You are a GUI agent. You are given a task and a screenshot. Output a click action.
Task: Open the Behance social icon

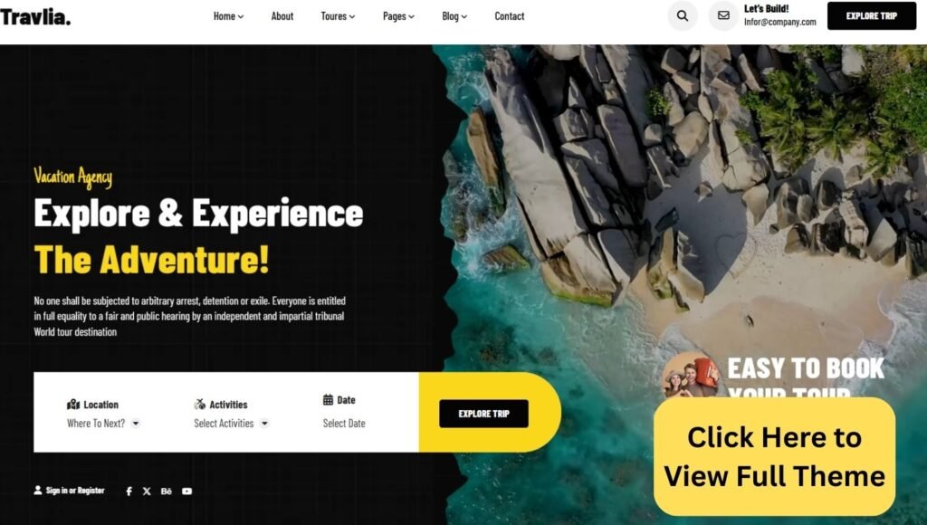(167, 492)
